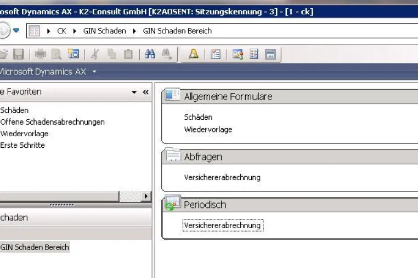Collapse the navigation pane with double chevron
418x278 pixels.
145,92
